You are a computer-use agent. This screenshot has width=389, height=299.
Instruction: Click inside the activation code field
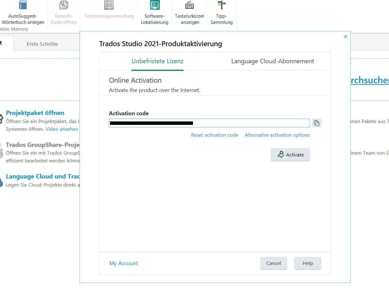[209, 123]
